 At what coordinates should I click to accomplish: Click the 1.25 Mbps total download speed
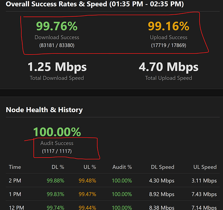[57, 67]
